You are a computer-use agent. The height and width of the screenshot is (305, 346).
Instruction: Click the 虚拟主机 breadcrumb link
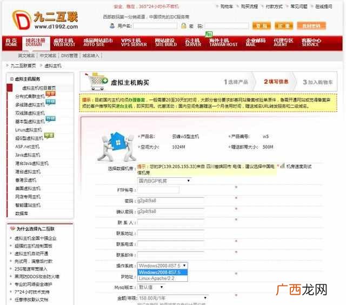(x=53, y=66)
